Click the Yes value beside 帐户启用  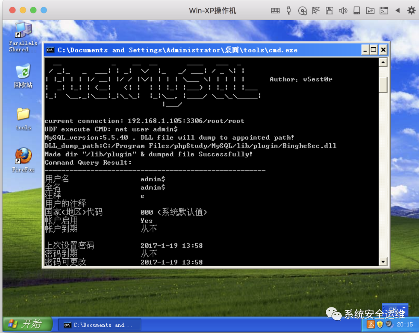(146, 221)
